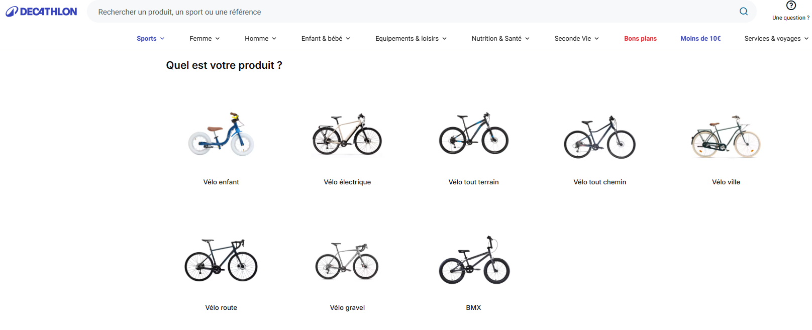Select the Vélo tout chemin image

pos(600,137)
